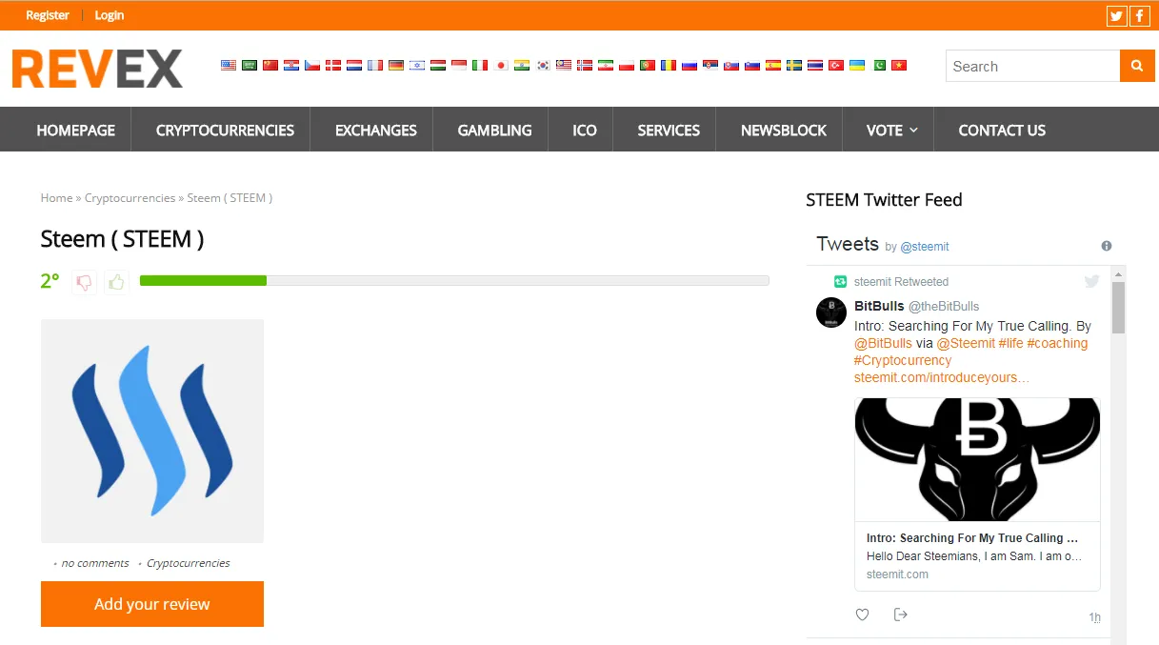Open the steemit.com/introduceyours link
The width and height of the screenshot is (1159, 645).
point(942,377)
